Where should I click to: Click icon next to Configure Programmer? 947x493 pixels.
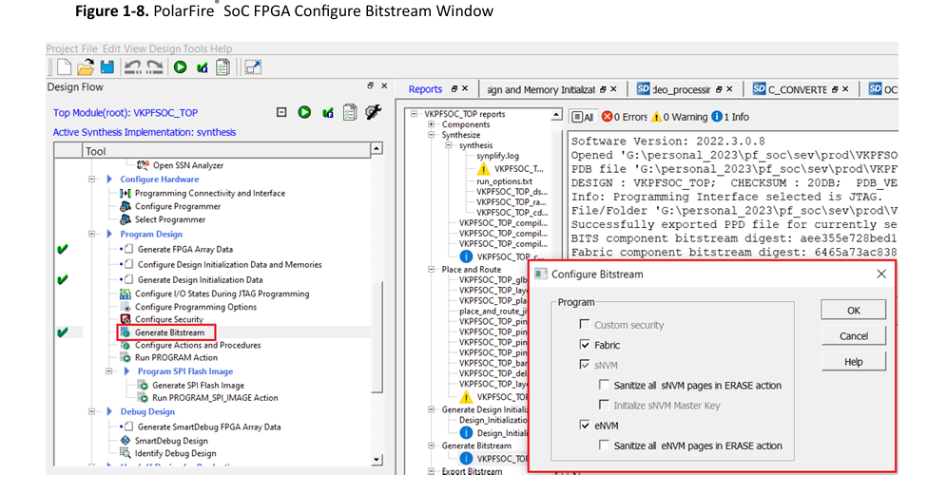(x=125, y=206)
